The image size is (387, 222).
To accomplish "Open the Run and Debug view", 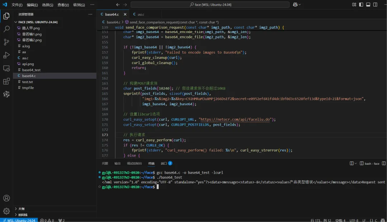I will tap(6, 55).
